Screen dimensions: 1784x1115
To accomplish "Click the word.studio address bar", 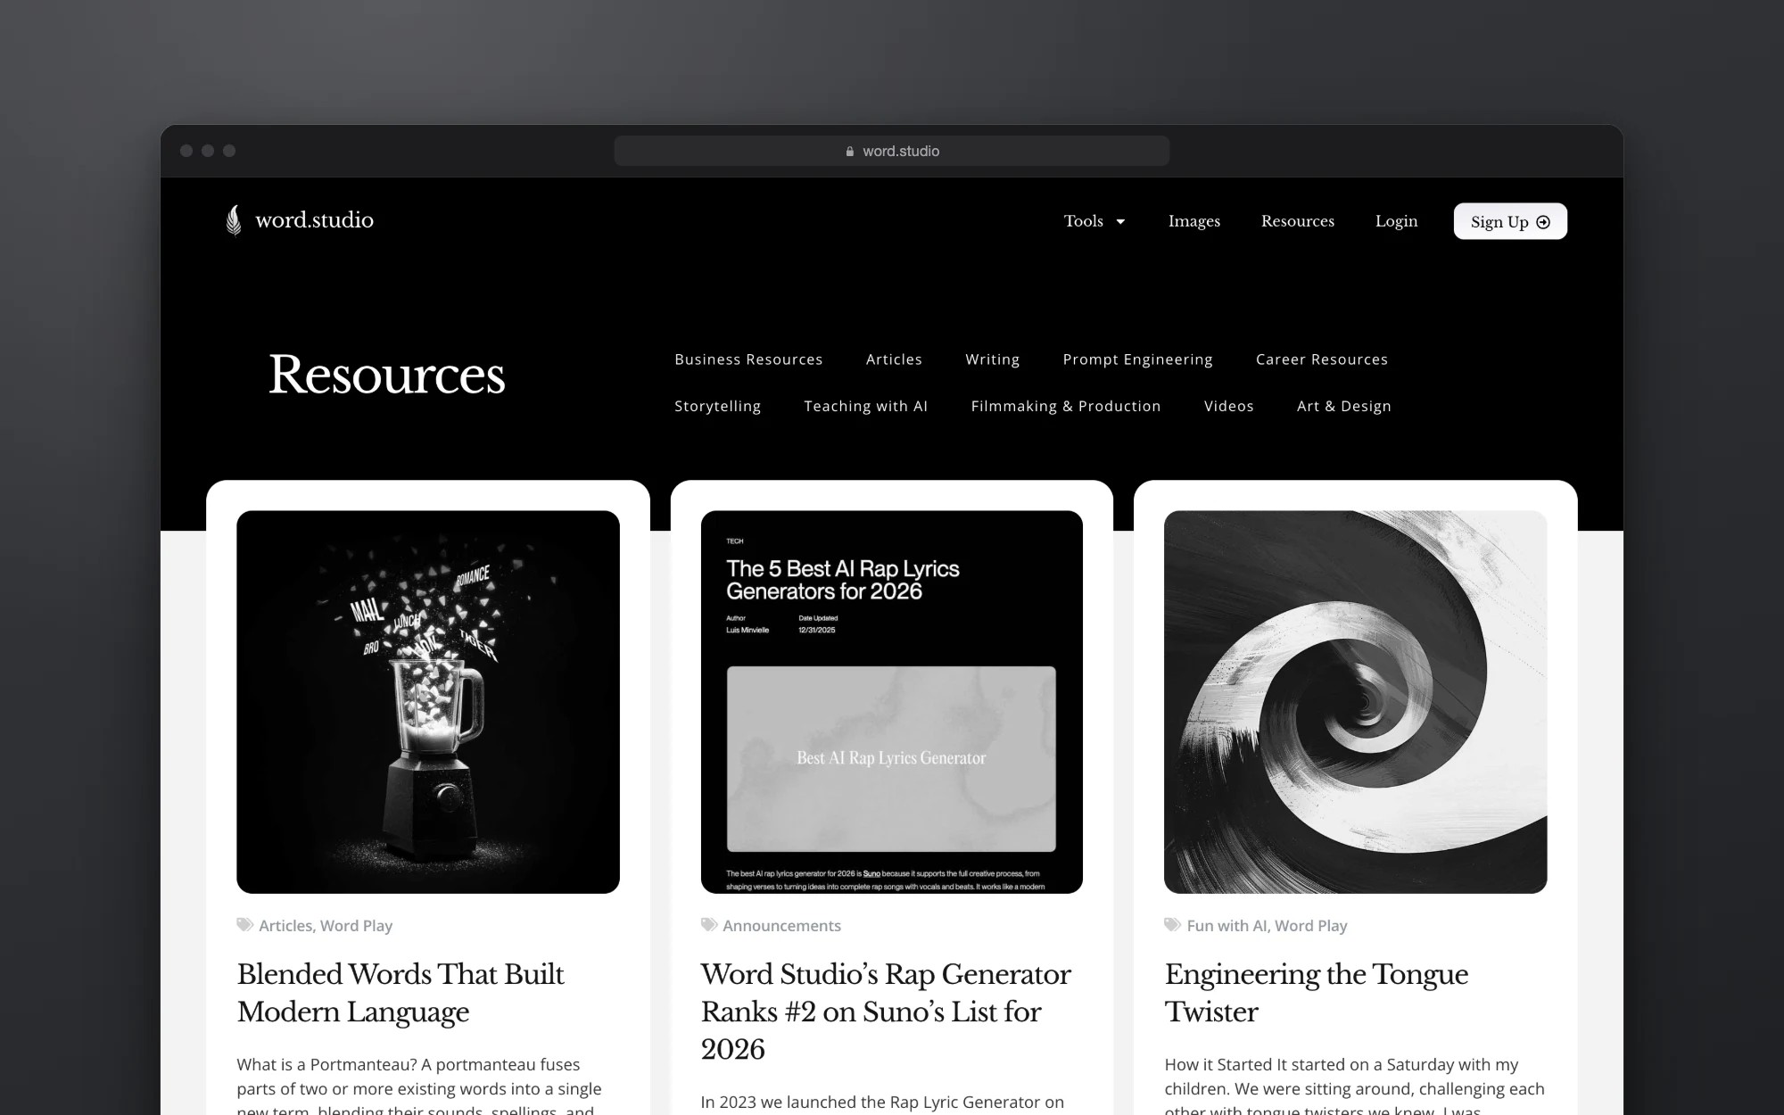I will [892, 151].
